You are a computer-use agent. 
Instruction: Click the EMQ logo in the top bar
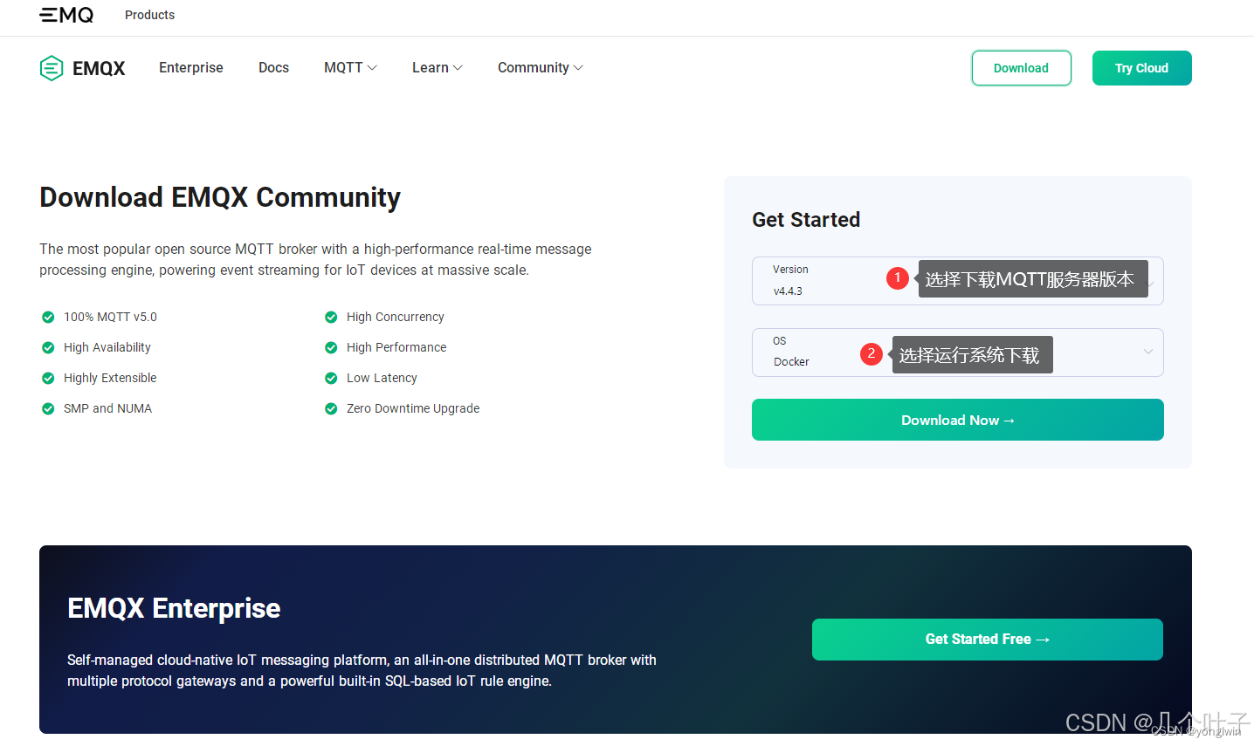(x=66, y=15)
